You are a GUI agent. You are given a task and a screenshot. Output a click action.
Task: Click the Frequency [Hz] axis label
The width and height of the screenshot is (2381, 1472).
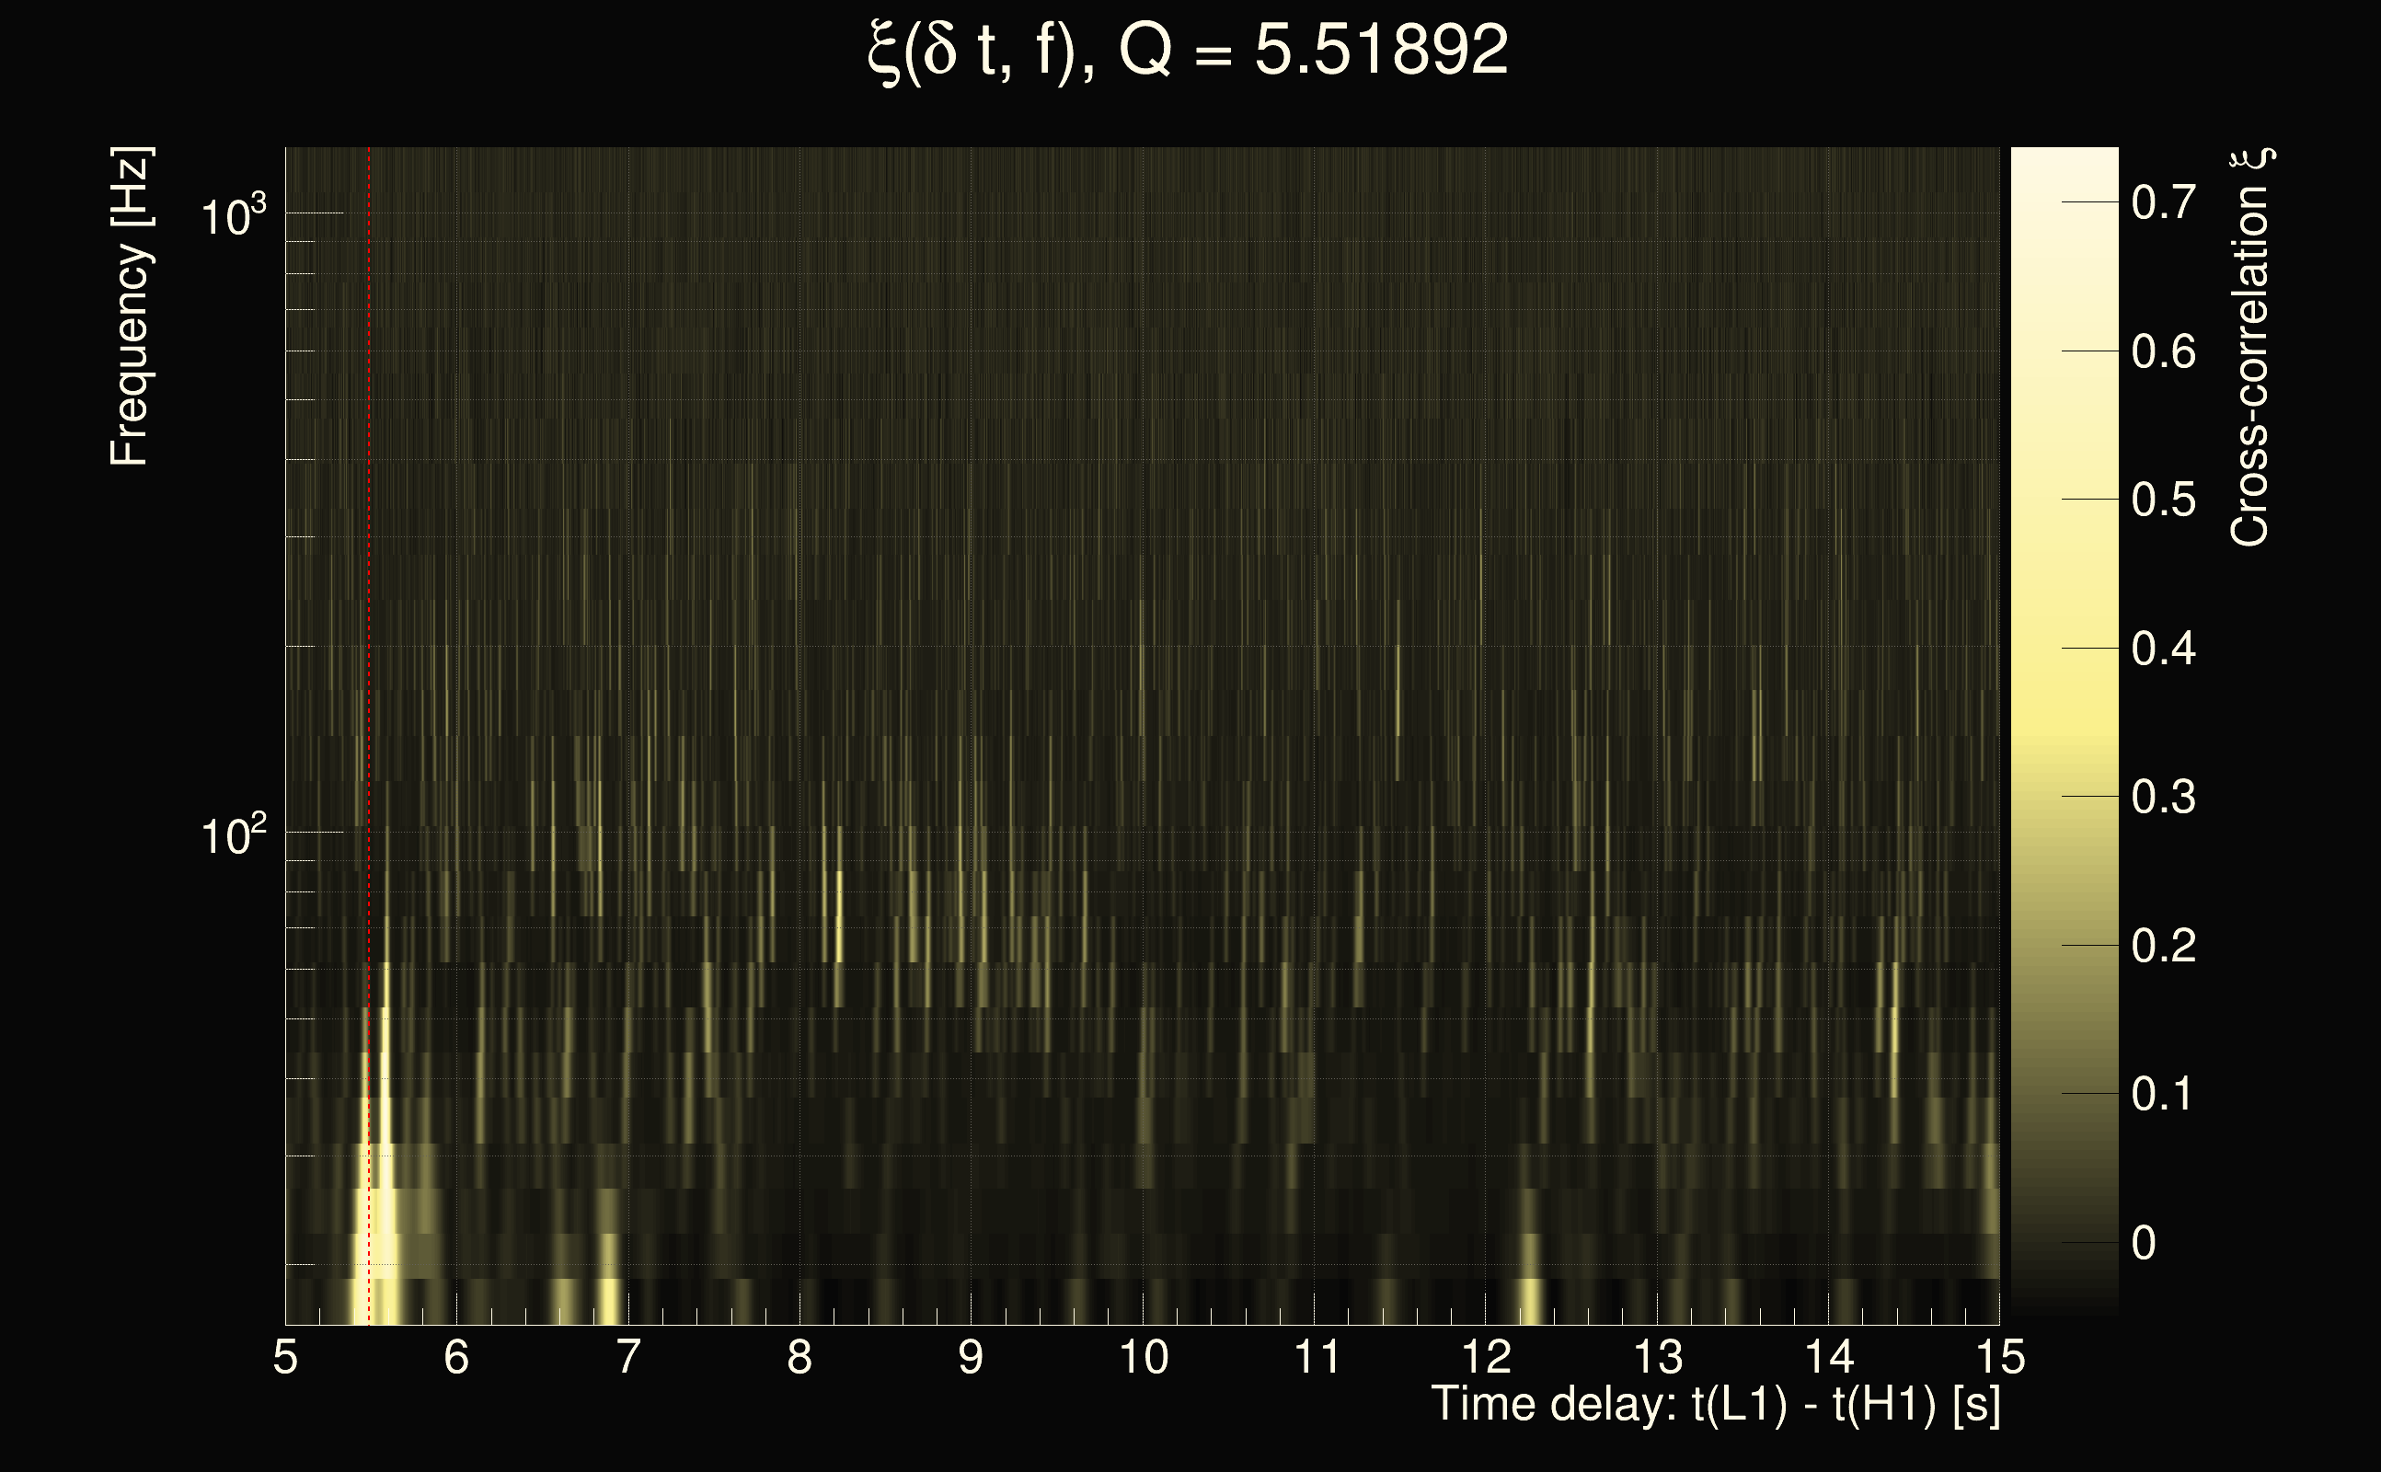pos(130,306)
